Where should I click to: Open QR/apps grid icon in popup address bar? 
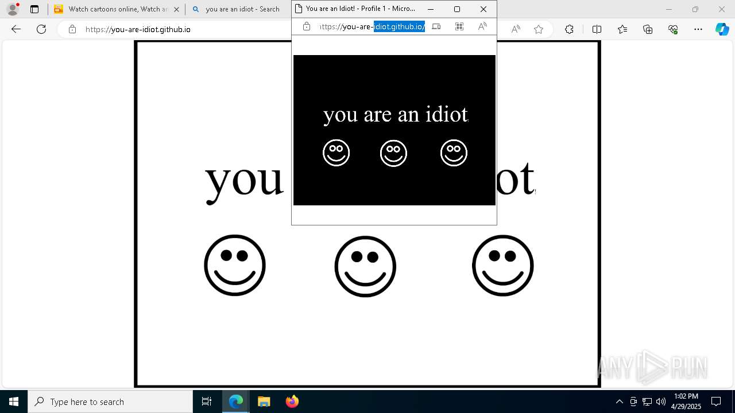point(459,26)
